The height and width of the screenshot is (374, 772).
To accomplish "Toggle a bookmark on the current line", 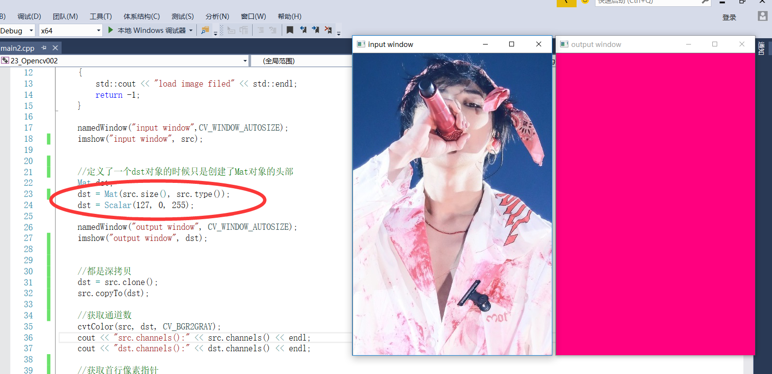I will pyautogui.click(x=290, y=30).
